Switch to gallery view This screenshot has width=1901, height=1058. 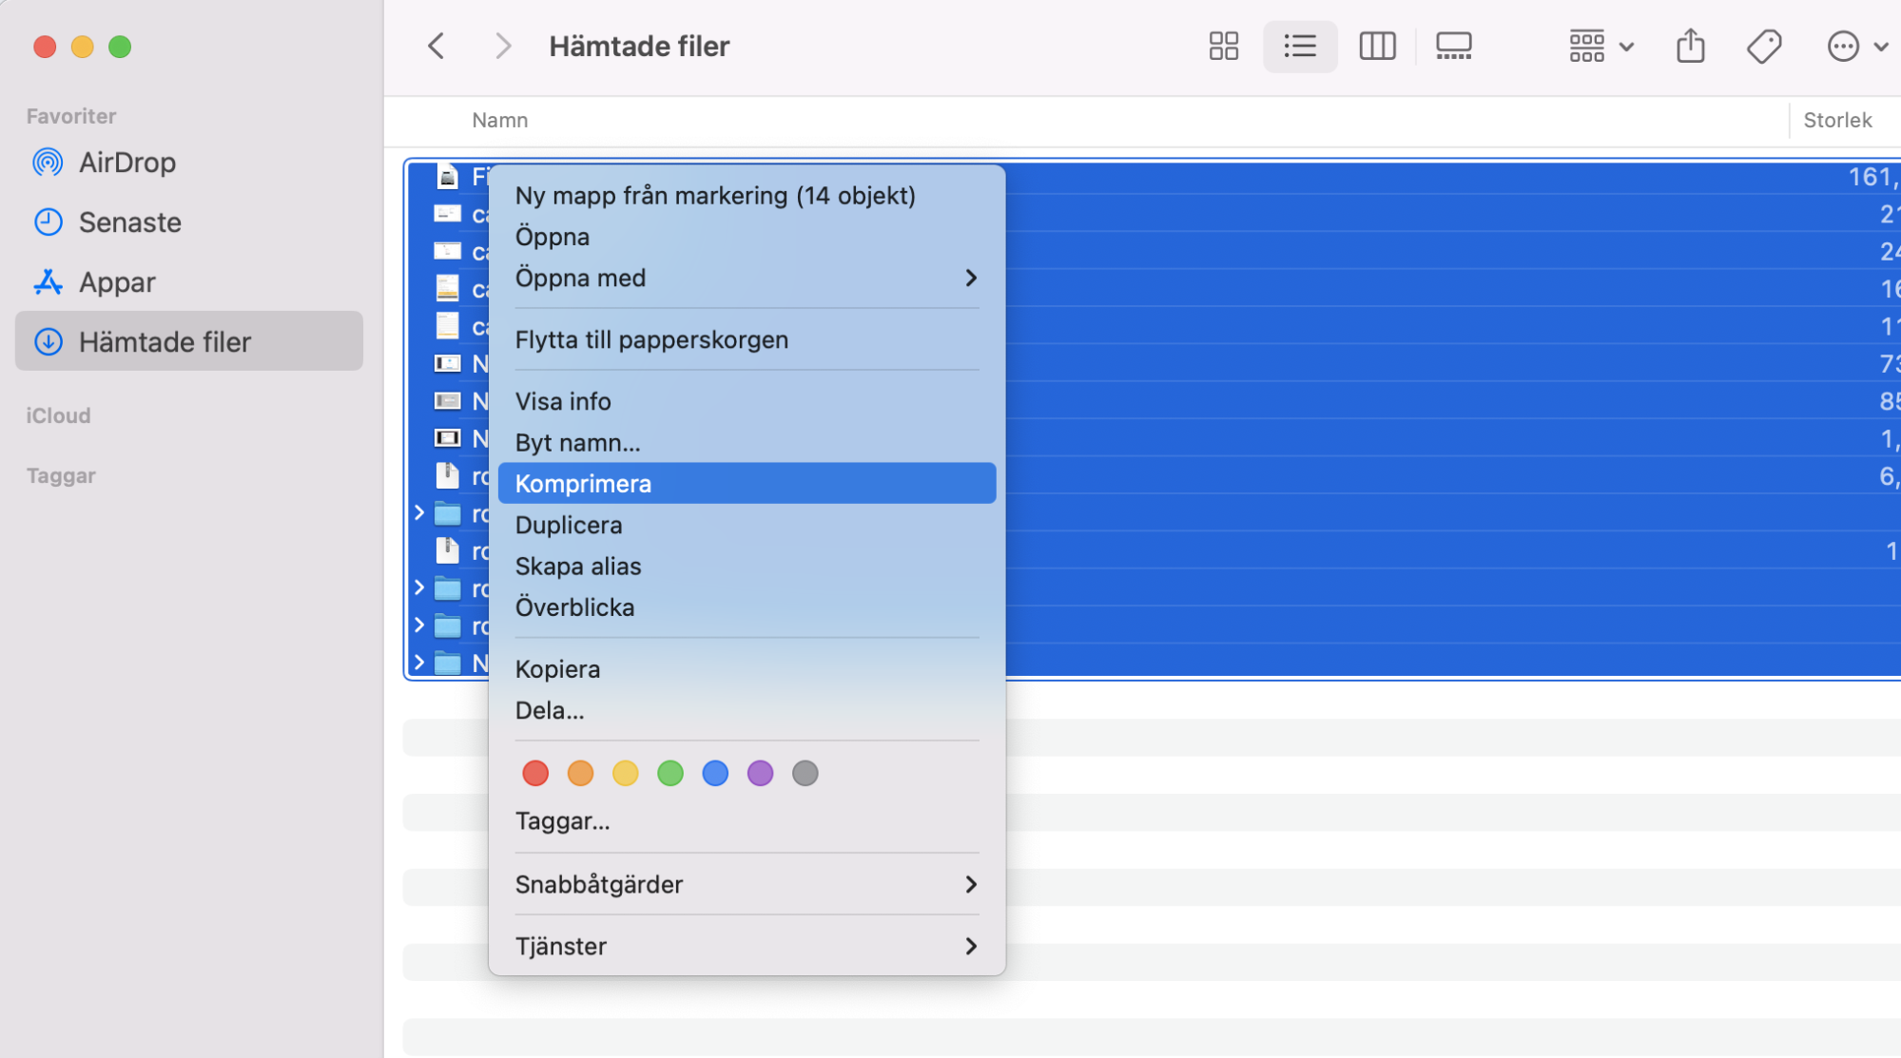1453,46
